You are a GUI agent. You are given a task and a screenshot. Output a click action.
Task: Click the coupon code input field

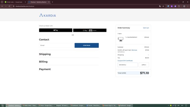click(x=128, y=65)
